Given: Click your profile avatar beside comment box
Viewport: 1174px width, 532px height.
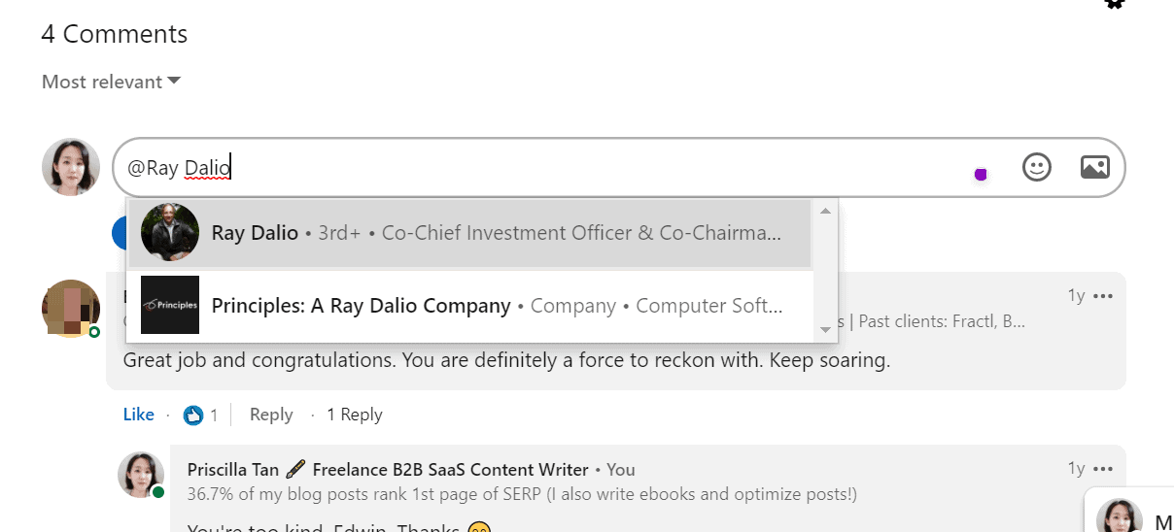Looking at the screenshot, I should pos(71,167).
